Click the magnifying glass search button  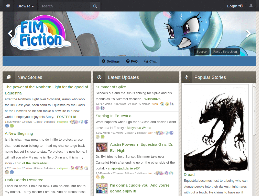tap(95, 6)
